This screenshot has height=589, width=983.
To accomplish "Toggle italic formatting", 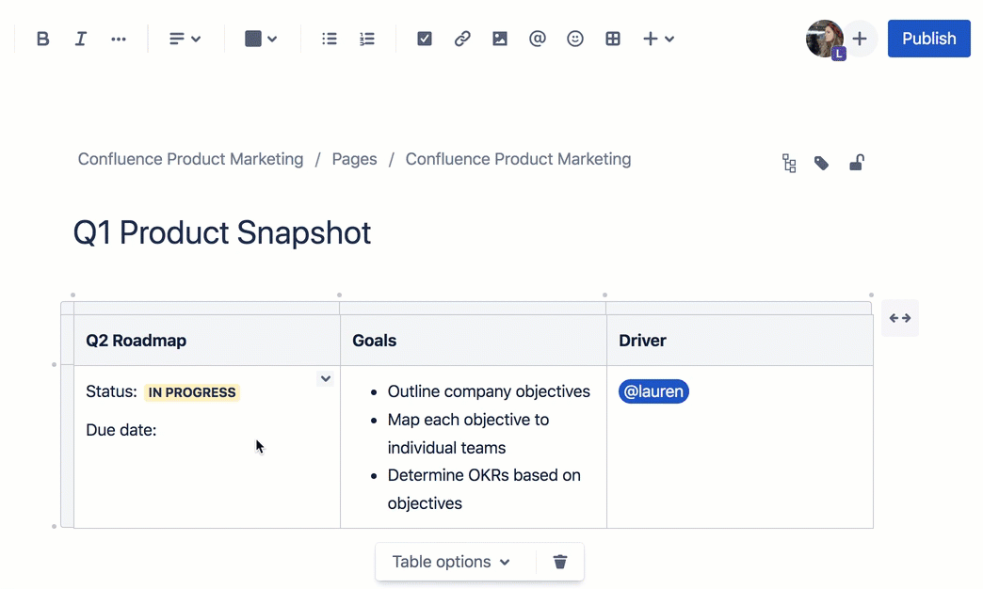I will [x=80, y=39].
